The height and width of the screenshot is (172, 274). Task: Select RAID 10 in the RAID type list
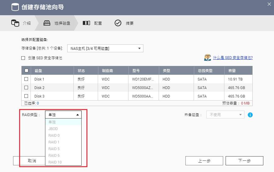pos(63,162)
